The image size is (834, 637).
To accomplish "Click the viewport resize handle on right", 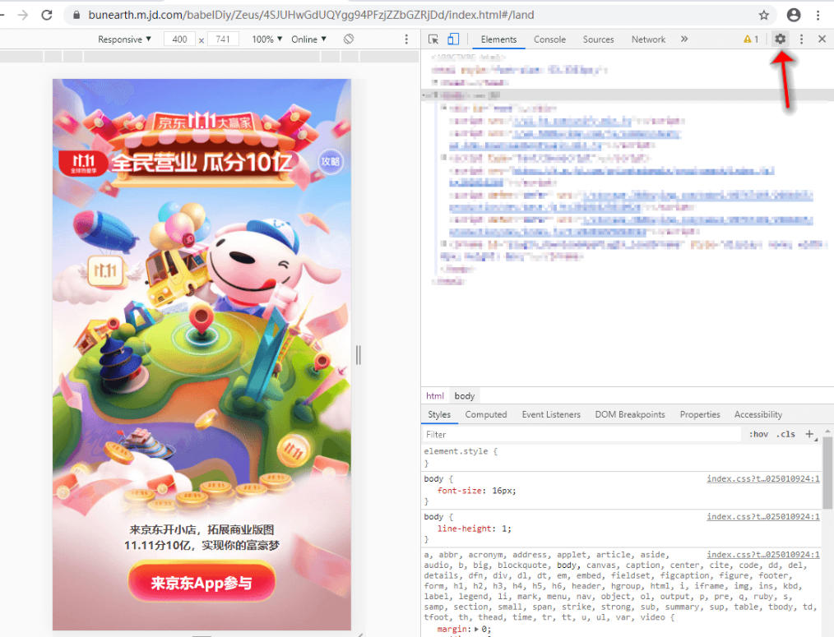I will [x=358, y=354].
